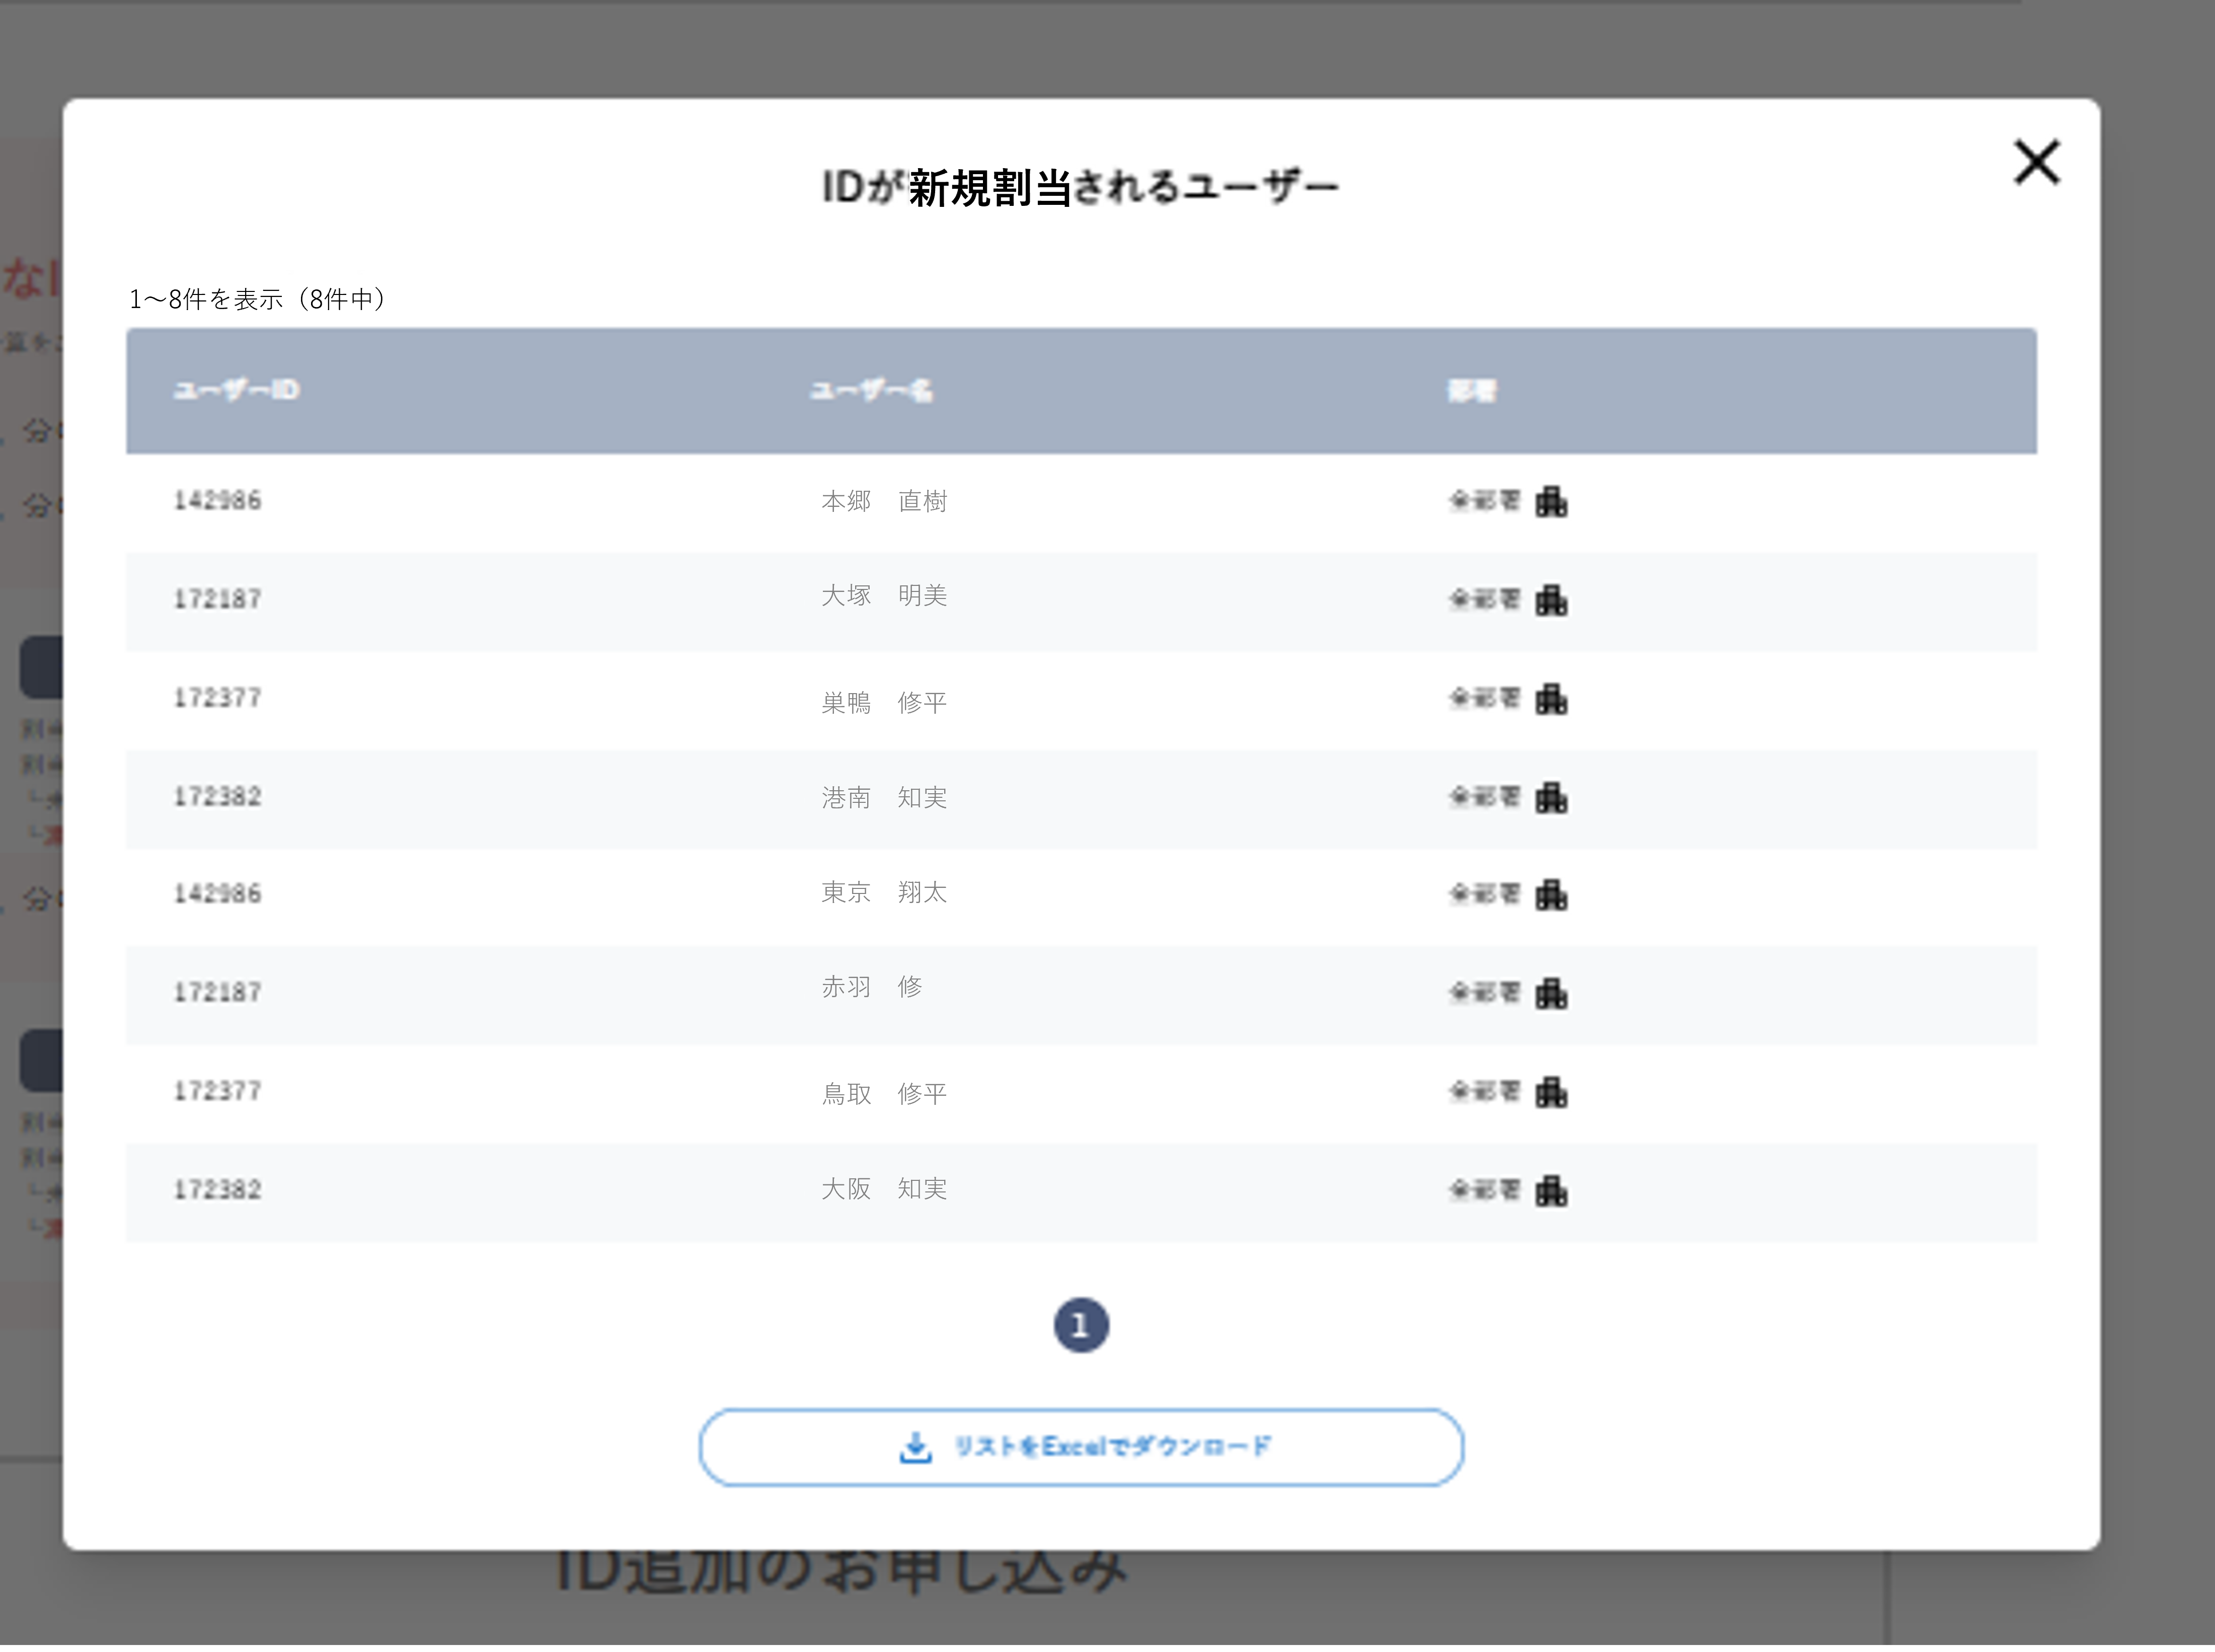Click the ユーザー名 column header
2215x1652 pixels.
871,390
